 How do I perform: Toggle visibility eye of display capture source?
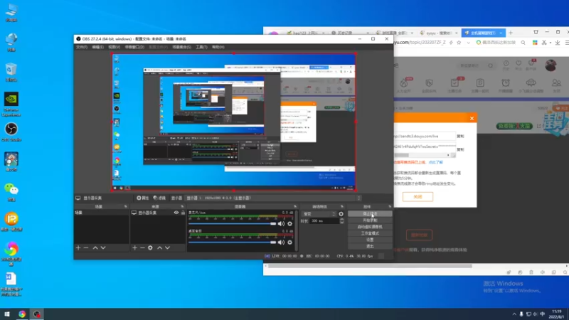(176, 213)
